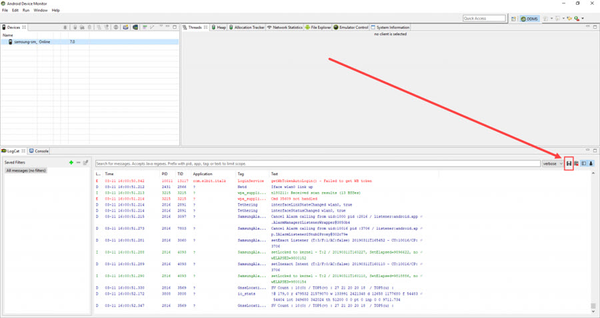Click the TID column header
Viewport: 600px width, 318px height.
(x=180, y=174)
